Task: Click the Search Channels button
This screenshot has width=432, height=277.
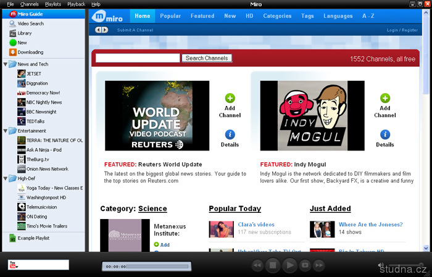Action: [207, 58]
